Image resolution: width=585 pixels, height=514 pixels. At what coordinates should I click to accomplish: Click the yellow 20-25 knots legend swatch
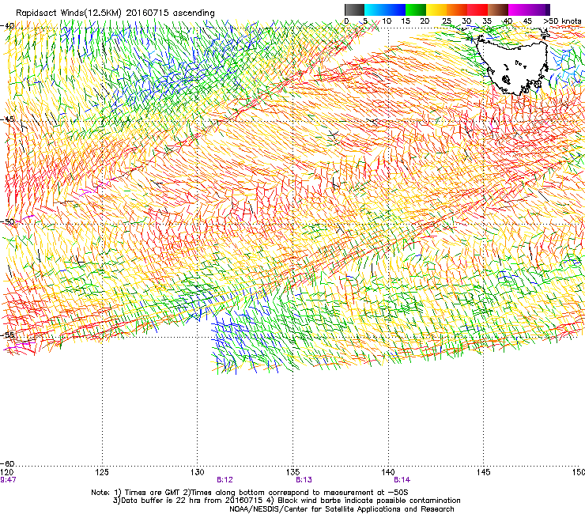[x=436, y=9]
